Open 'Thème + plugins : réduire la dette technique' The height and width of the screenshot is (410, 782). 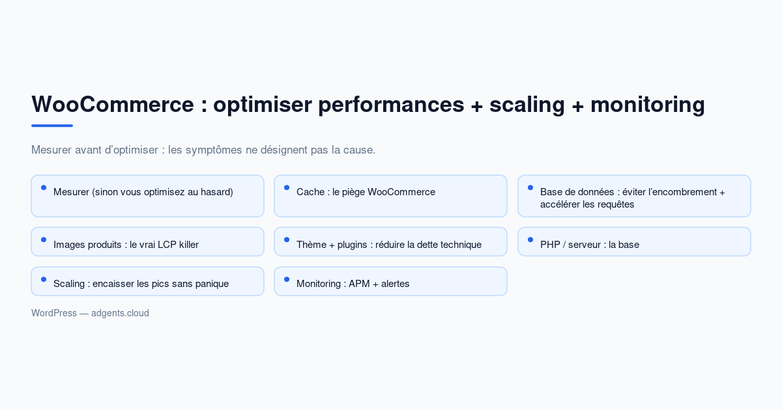390,241
